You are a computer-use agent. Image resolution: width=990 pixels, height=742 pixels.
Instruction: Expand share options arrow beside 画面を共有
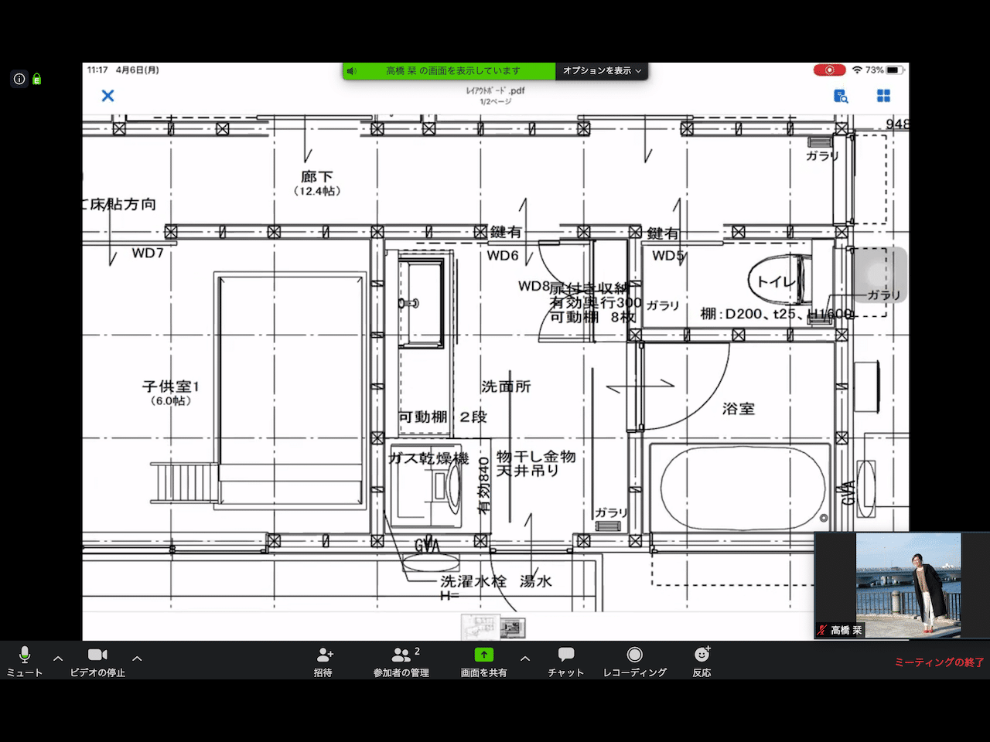[x=525, y=659]
